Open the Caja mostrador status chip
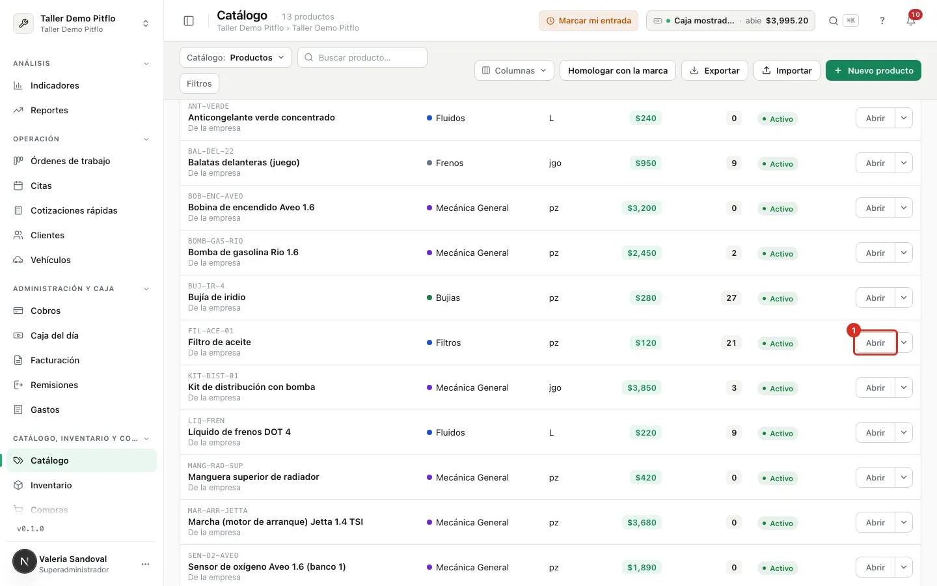The width and height of the screenshot is (937, 586). (x=731, y=21)
